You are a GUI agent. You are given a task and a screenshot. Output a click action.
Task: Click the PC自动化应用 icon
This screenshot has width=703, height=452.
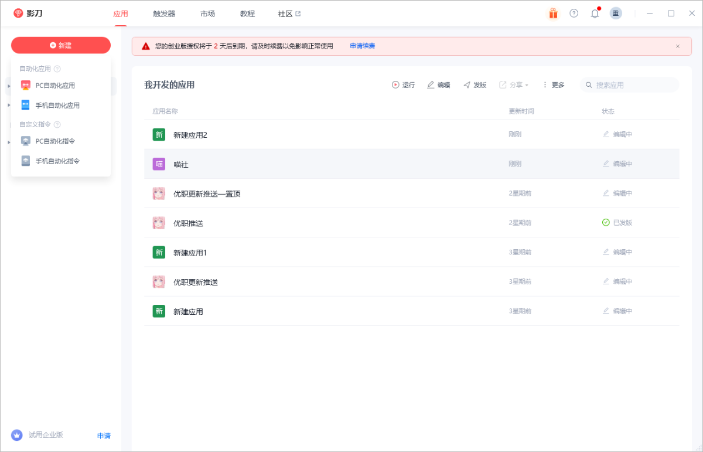pos(26,86)
